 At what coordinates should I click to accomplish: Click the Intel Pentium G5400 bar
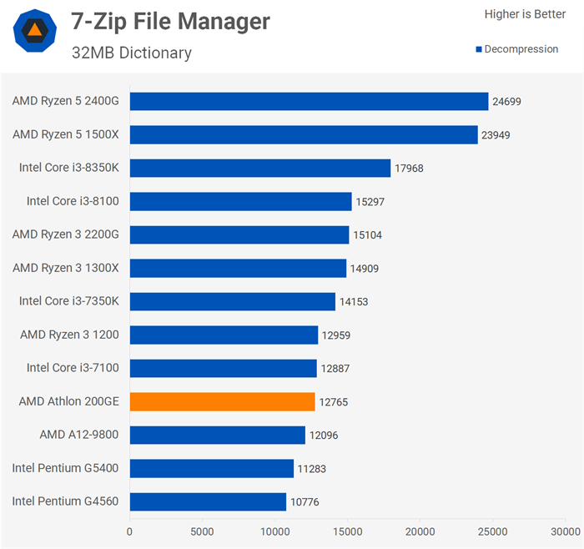[212, 469]
